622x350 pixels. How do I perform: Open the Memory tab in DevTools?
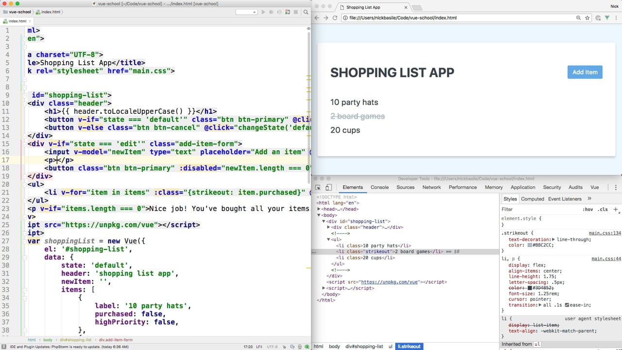[494, 187]
